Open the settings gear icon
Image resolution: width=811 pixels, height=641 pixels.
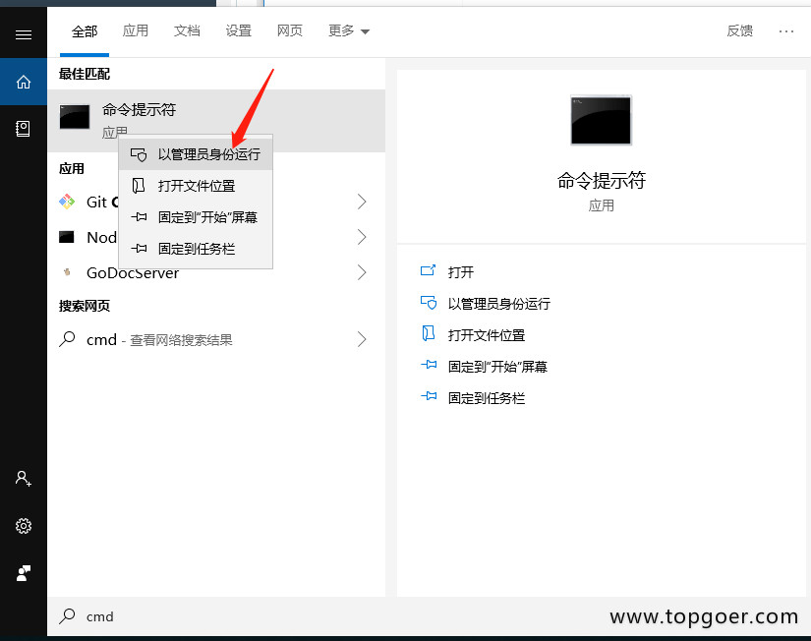(24, 526)
